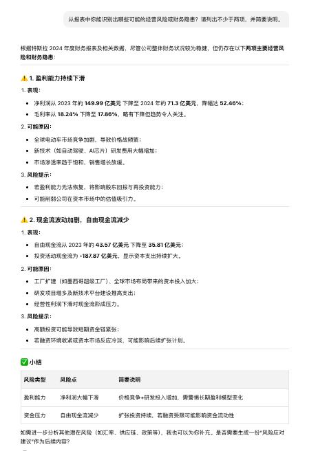Click the bold -187.87 亿美元 cash flow figure
Viewport: 318px width, 451px height.
(x=98, y=256)
